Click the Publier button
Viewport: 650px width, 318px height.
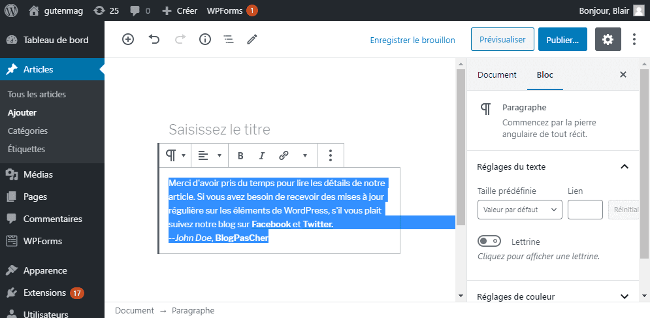(x=562, y=39)
